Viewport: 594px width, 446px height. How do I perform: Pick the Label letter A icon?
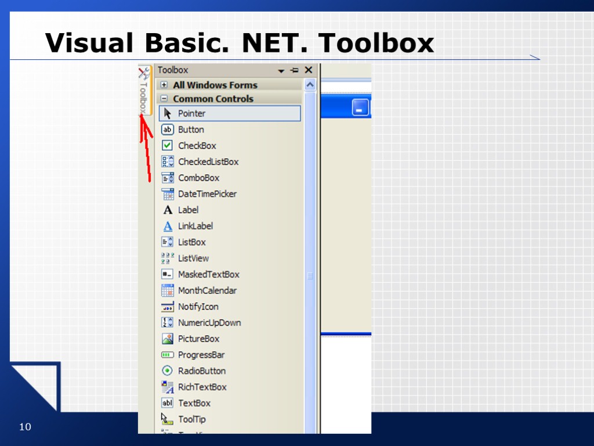[168, 210]
